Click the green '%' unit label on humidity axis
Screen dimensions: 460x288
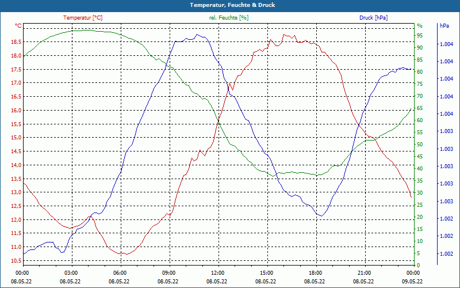coord(420,26)
